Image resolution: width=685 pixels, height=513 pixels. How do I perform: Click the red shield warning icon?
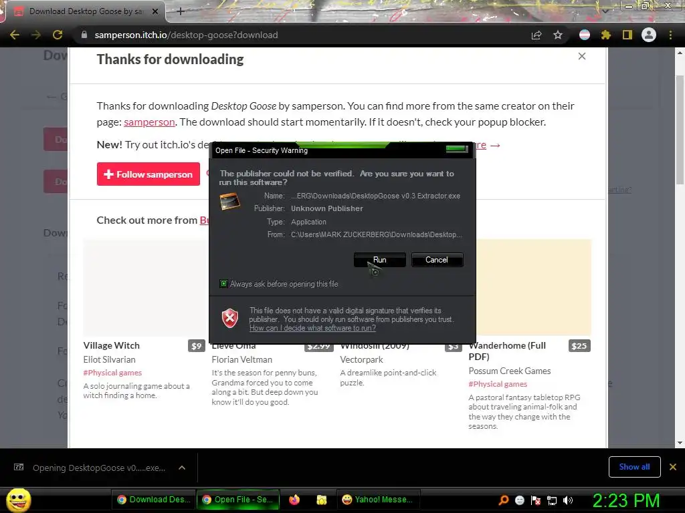point(230,318)
